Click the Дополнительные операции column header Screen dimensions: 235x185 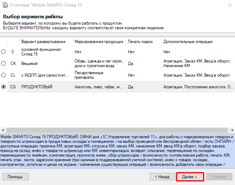(x=188, y=42)
